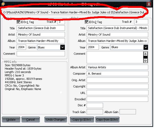Click the ID3v1 Title field
The image size is (167, 134).
(x=41, y=28)
